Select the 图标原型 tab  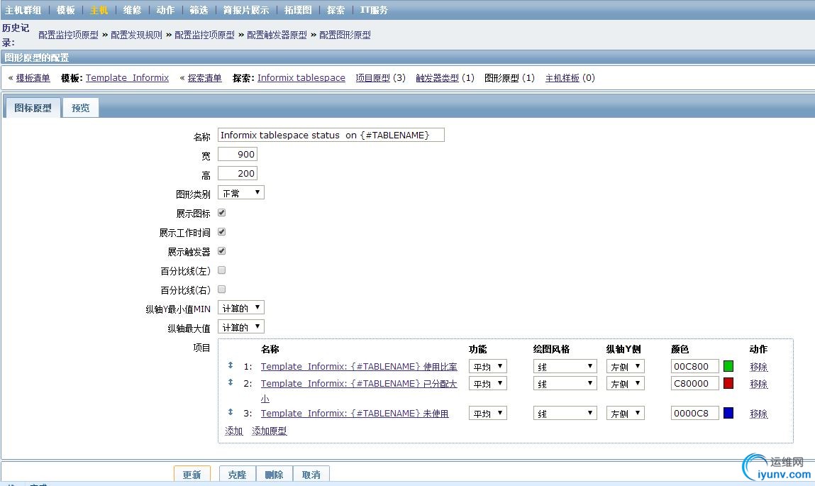33,108
